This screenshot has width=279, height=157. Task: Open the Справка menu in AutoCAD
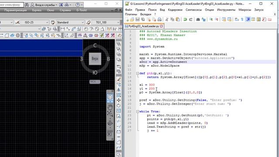[65, 10]
